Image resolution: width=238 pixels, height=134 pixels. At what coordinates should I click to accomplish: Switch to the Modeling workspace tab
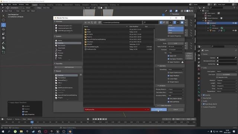point(42,5)
